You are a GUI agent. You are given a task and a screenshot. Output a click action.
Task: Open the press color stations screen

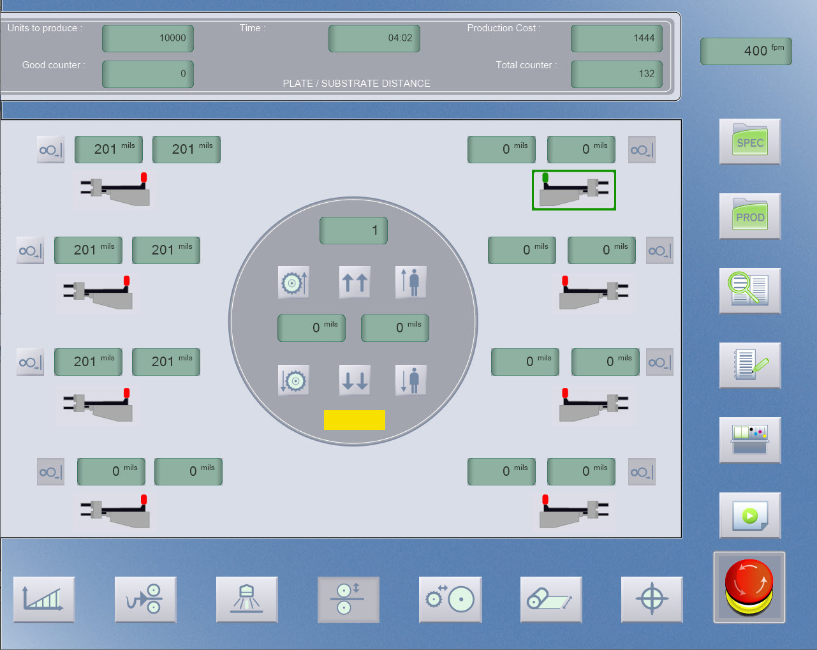tap(749, 440)
